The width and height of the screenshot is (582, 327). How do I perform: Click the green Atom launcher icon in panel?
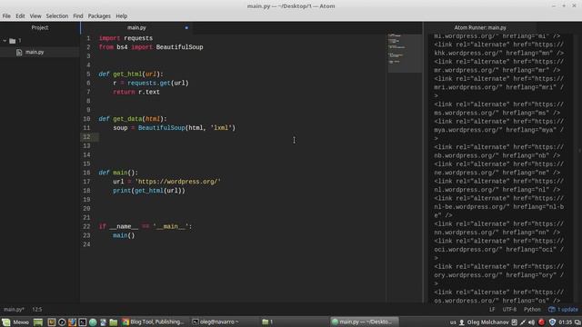[93, 322]
